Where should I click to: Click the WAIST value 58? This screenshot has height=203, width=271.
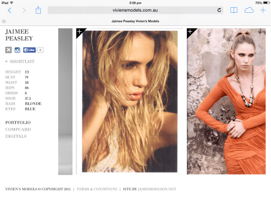click(x=27, y=83)
